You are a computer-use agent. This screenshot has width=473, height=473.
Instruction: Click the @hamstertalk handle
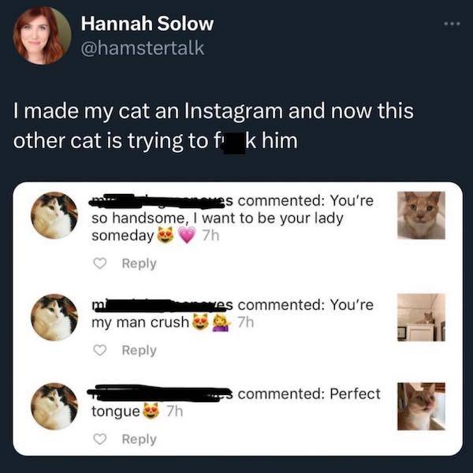[143, 47]
